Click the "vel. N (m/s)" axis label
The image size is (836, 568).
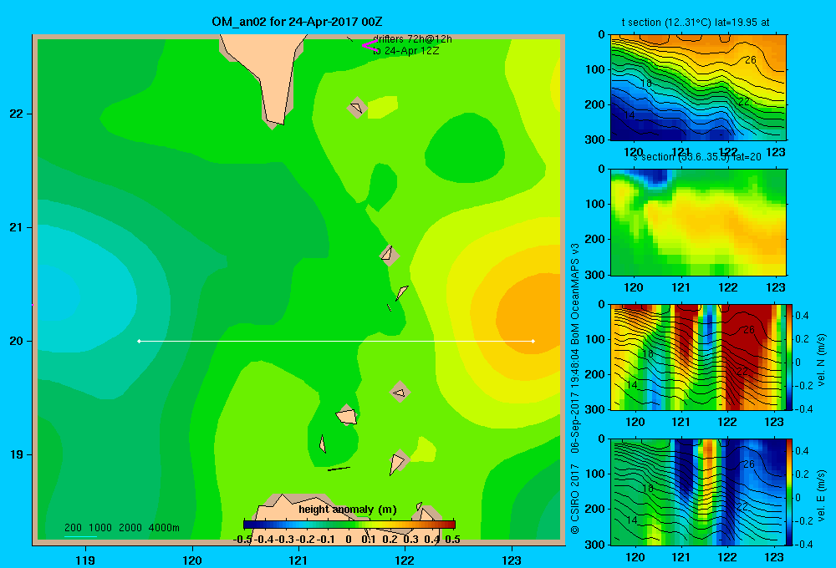click(821, 360)
